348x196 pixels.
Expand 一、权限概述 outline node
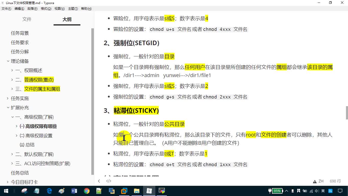tap(12, 70)
